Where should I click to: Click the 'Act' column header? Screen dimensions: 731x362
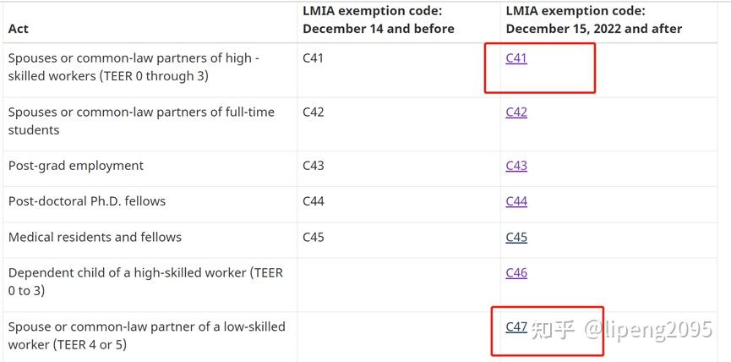[19, 29]
